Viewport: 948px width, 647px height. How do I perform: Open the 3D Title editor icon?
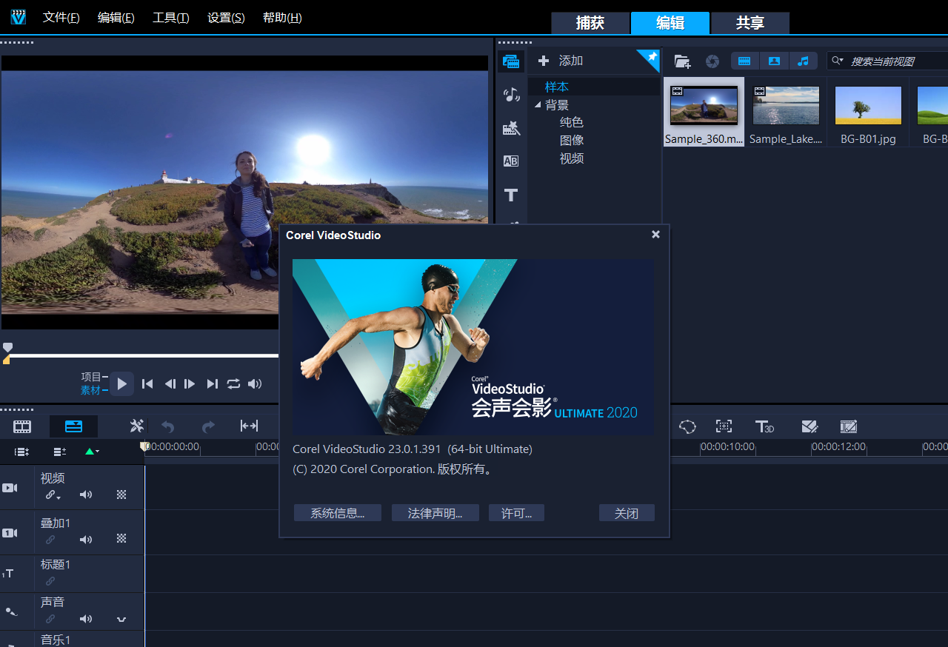[764, 426]
